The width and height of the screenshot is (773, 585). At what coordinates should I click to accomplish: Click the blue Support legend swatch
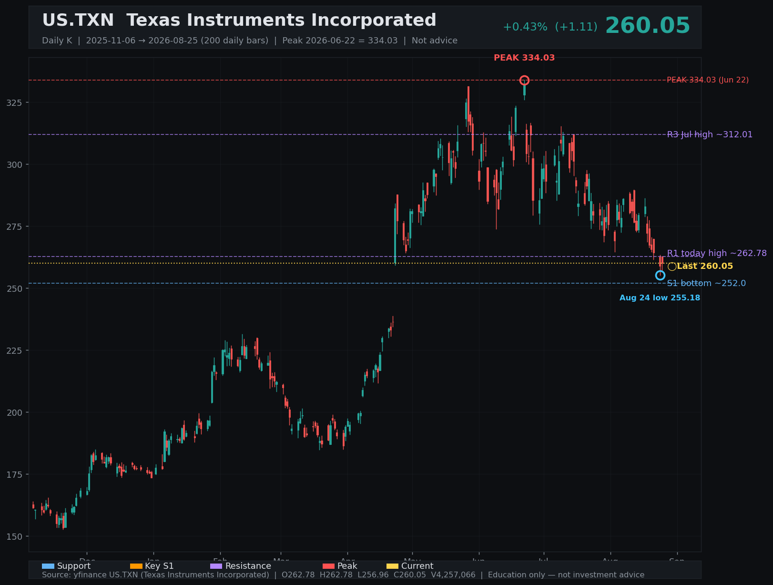click(48, 566)
